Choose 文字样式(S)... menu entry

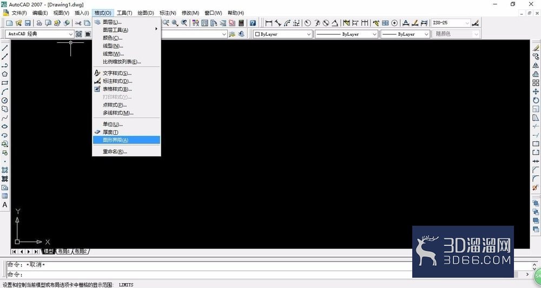[x=126, y=73]
